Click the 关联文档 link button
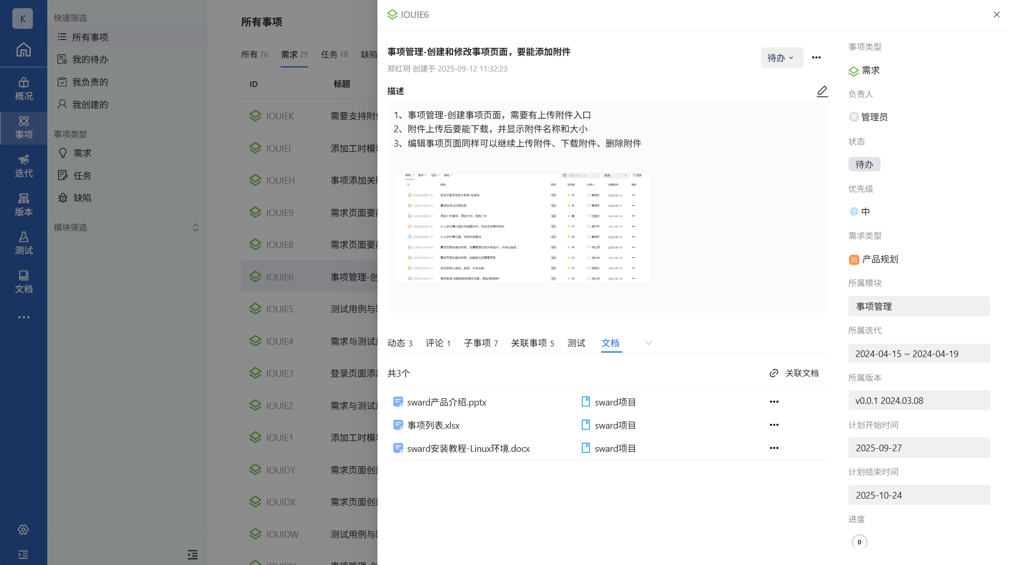Image resolution: width=1009 pixels, height=565 pixels. [794, 373]
